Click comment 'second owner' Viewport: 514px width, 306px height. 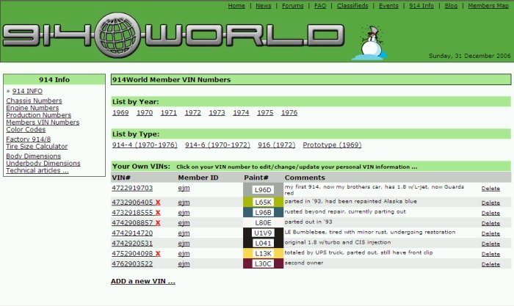pyautogui.click(x=304, y=263)
